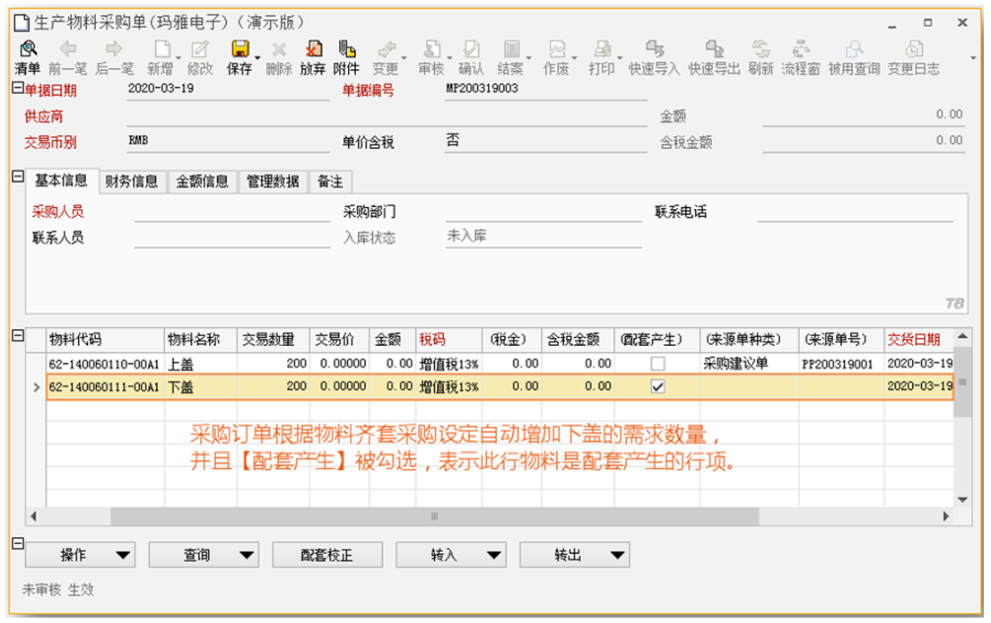Uncheck 配套产生 box in the 下盖 row
Image resolution: width=991 pixels, height=623 pixels.
pyautogui.click(x=657, y=386)
